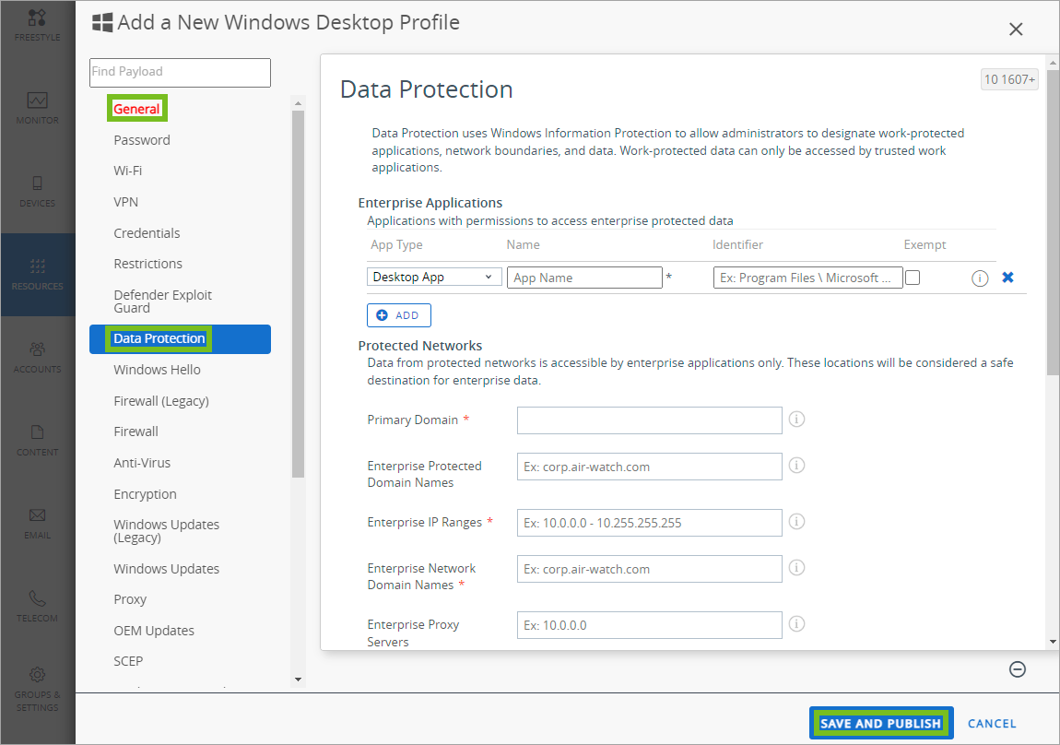Image resolution: width=1060 pixels, height=745 pixels.
Task: Click the App Name field
Action: point(584,278)
